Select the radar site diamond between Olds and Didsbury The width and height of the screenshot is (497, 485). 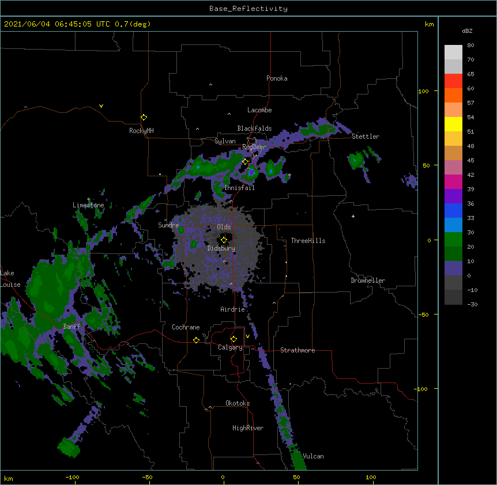click(x=224, y=240)
